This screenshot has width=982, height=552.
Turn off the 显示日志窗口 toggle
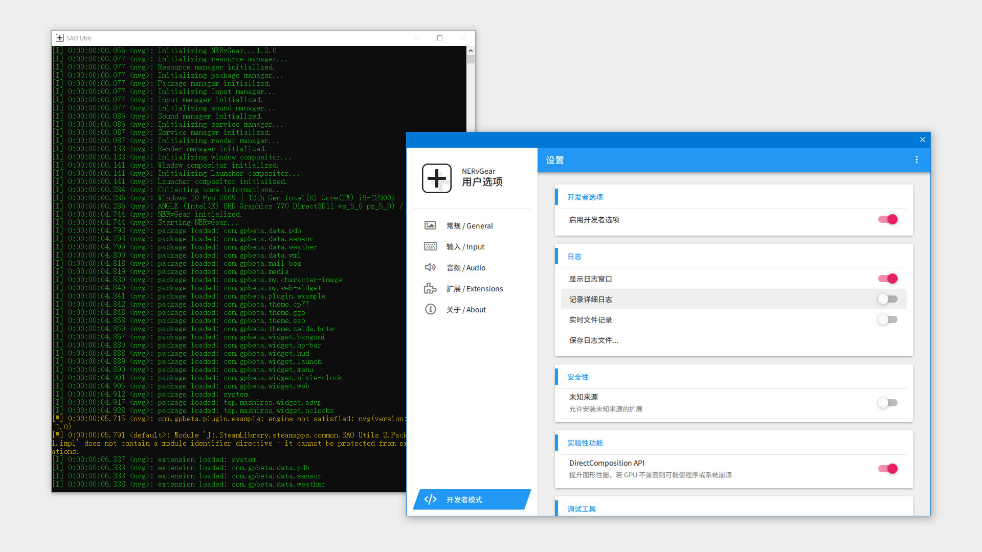[888, 279]
